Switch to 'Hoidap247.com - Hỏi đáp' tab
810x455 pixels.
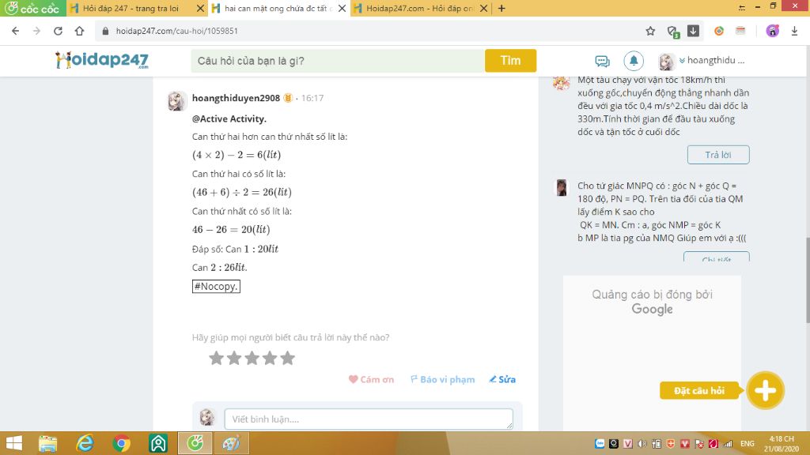(x=419, y=8)
